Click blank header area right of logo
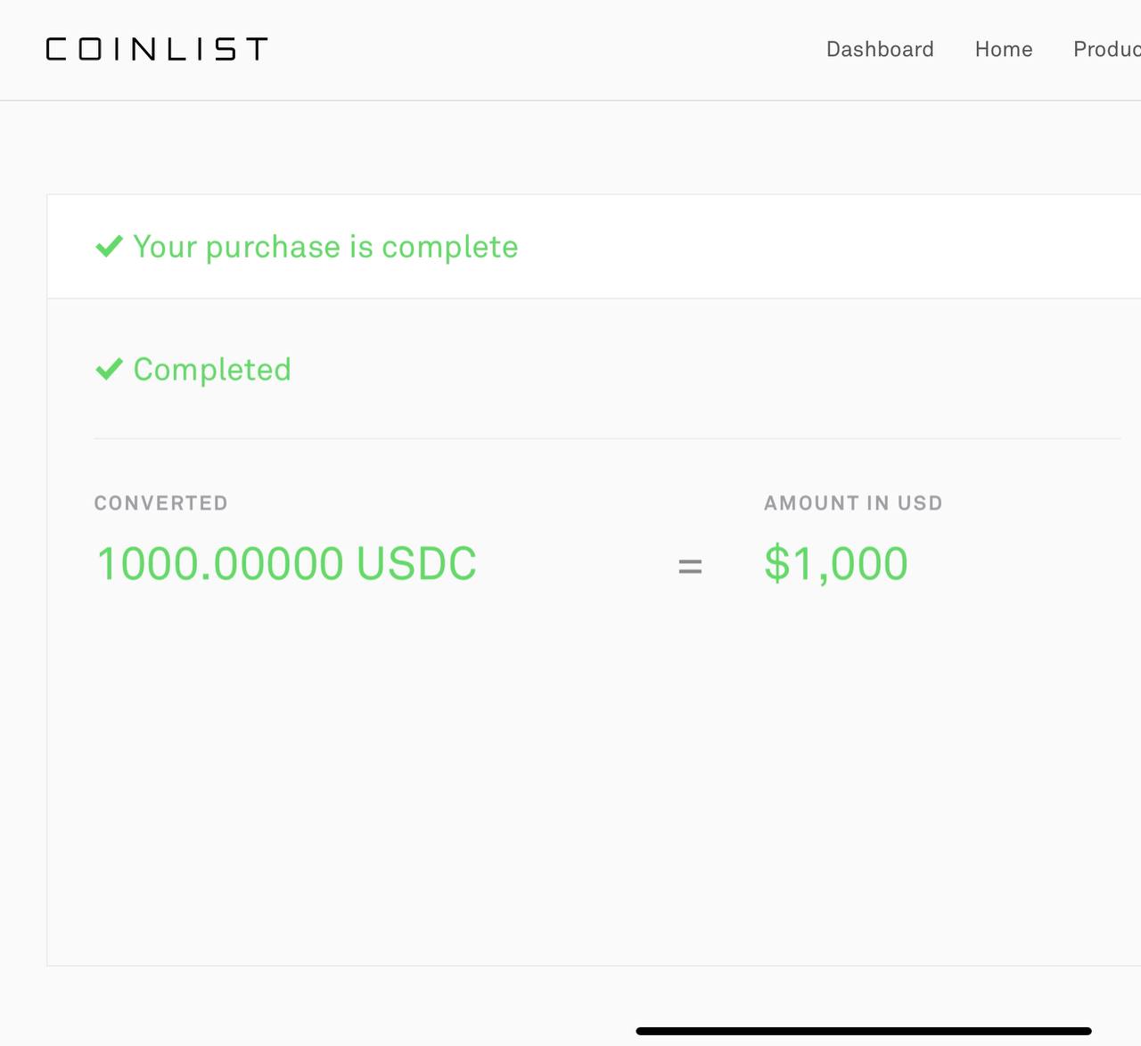 pos(535,49)
